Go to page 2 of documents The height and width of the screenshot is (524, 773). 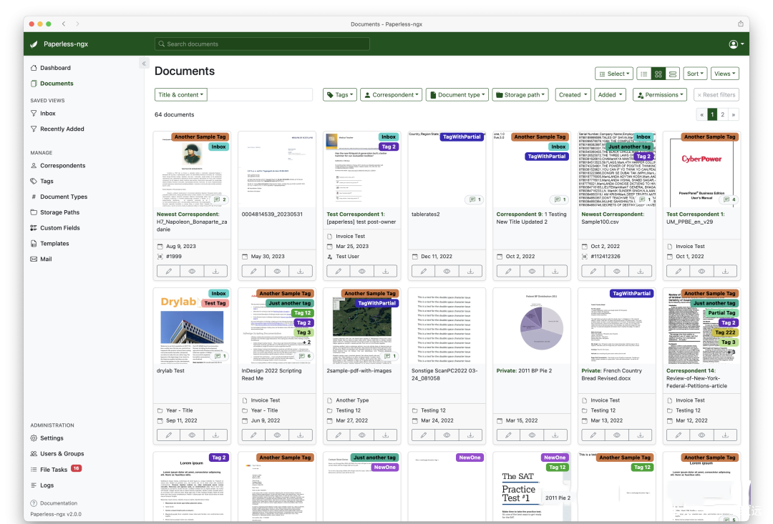[723, 115]
